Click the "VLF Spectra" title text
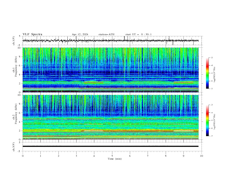Screen dimensions: 227x175 [32, 34]
